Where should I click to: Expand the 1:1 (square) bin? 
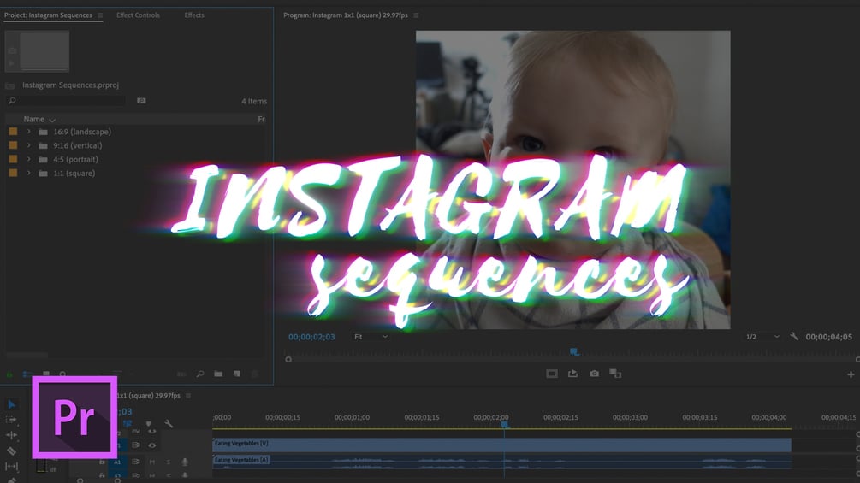29,173
